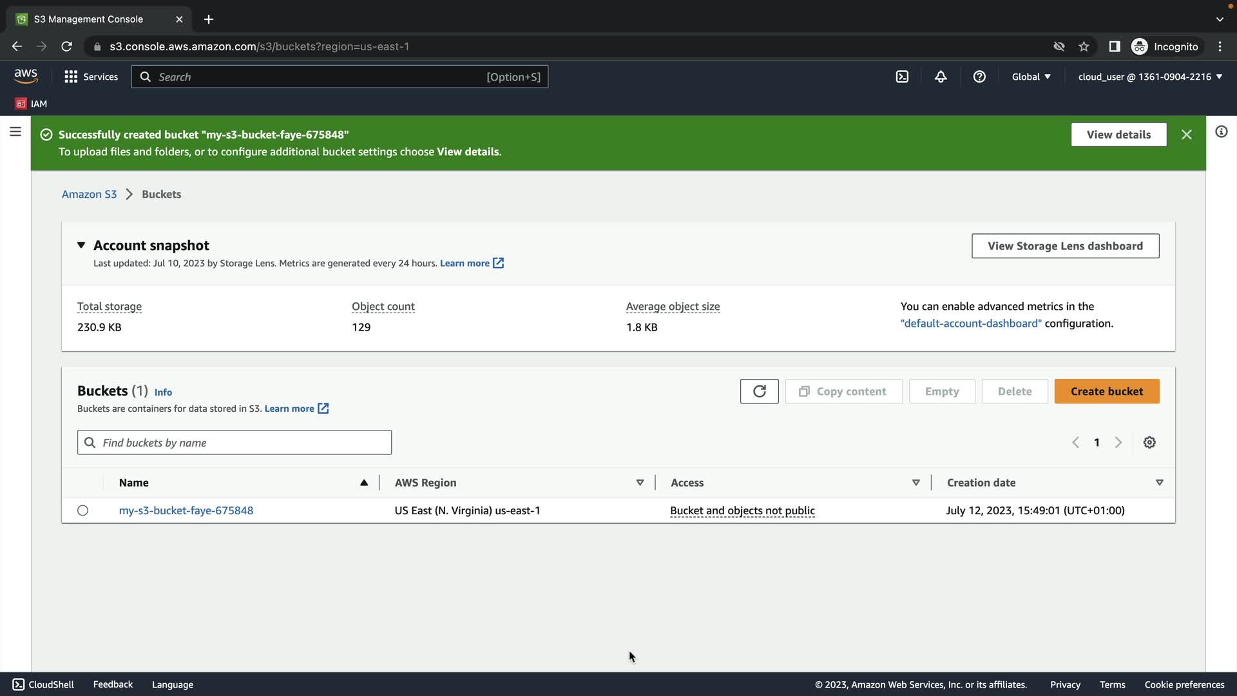
Task: Open the table preferences gear icon
Action: coord(1149,443)
